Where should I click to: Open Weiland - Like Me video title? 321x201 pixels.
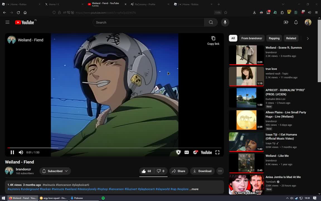(x=277, y=156)
